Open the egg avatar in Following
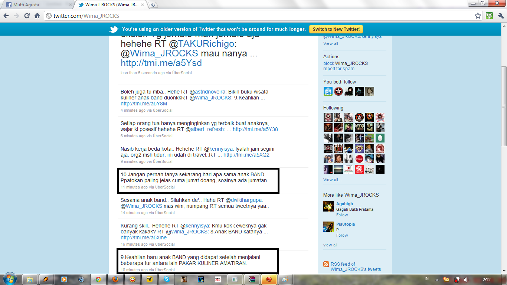 (380, 138)
